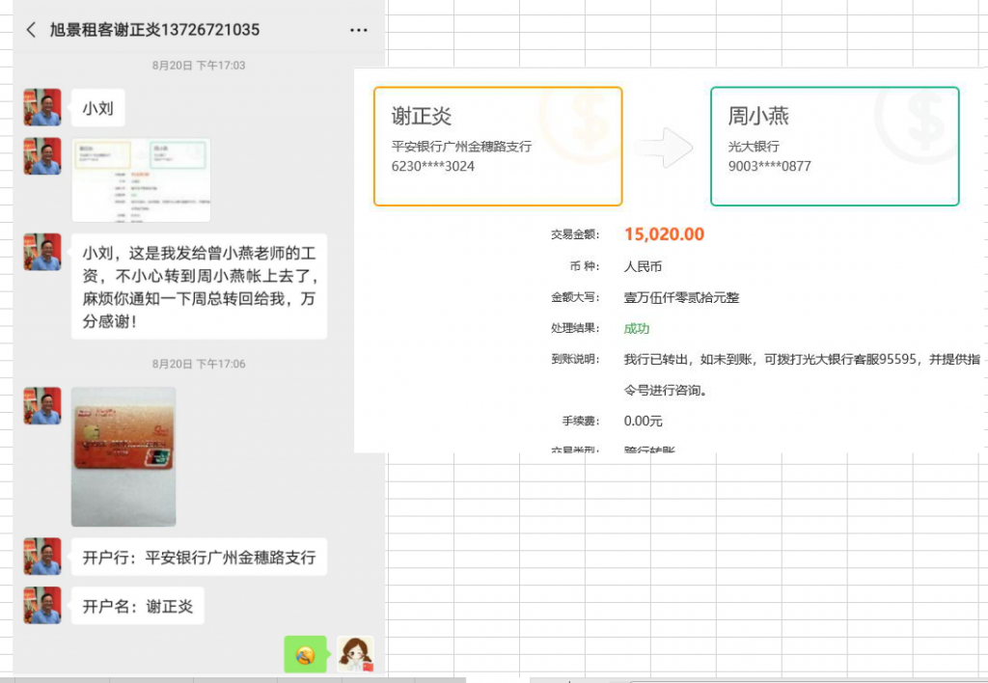Click payee name "周小燕" in the receipt
This screenshot has width=988, height=683.
click(x=758, y=116)
